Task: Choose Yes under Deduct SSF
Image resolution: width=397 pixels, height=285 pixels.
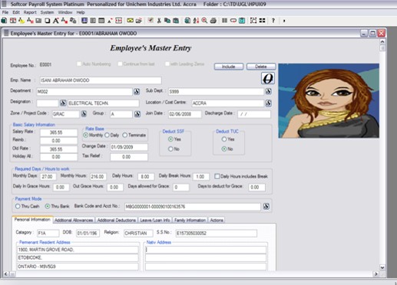Action: point(170,139)
